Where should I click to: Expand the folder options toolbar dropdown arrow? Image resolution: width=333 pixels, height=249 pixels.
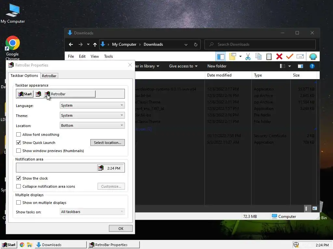[x=240, y=56]
